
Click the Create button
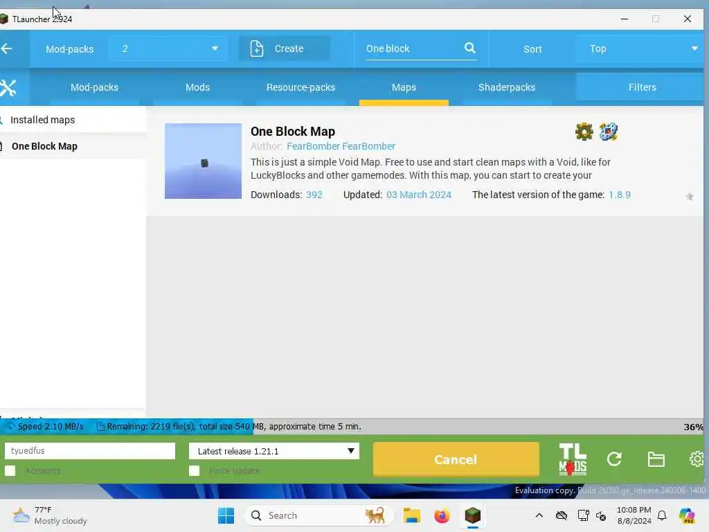click(285, 48)
